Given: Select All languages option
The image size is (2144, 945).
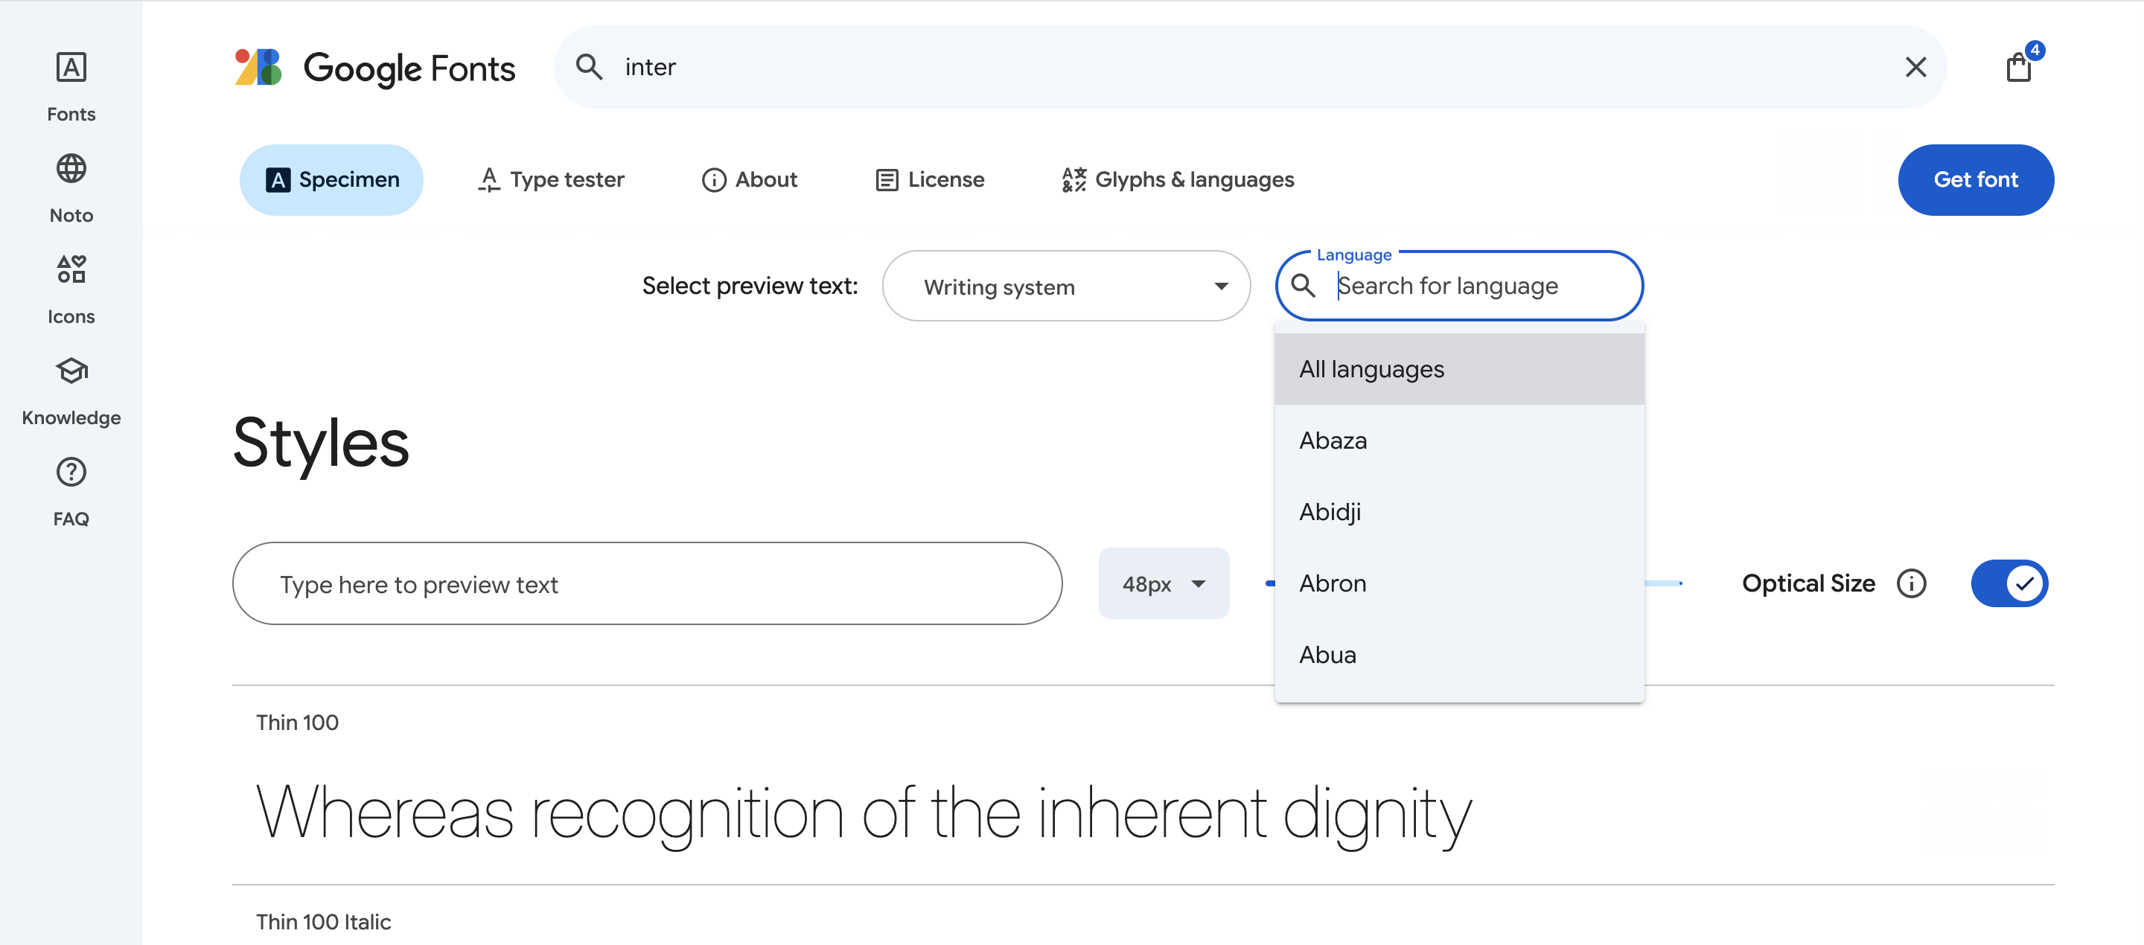Looking at the screenshot, I should pos(1459,369).
